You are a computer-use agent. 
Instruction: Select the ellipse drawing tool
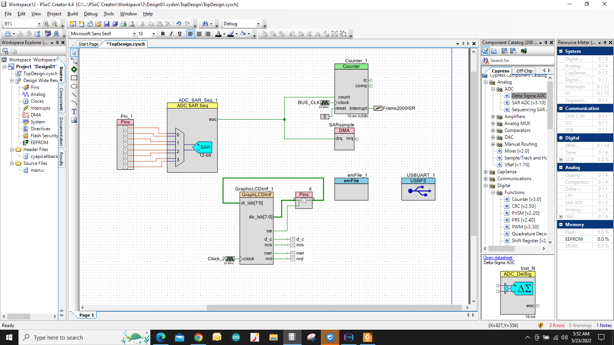pyautogui.click(x=74, y=86)
